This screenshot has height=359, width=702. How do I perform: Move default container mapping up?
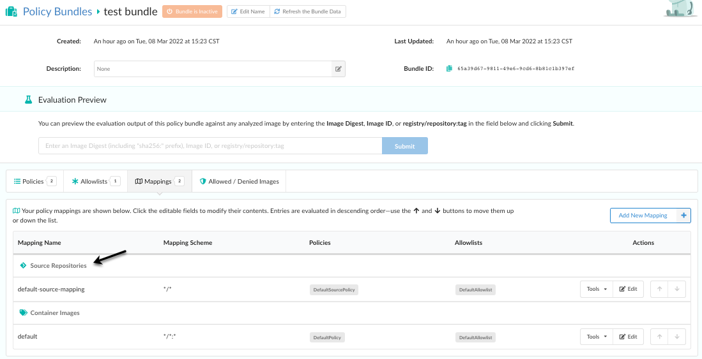(659, 337)
